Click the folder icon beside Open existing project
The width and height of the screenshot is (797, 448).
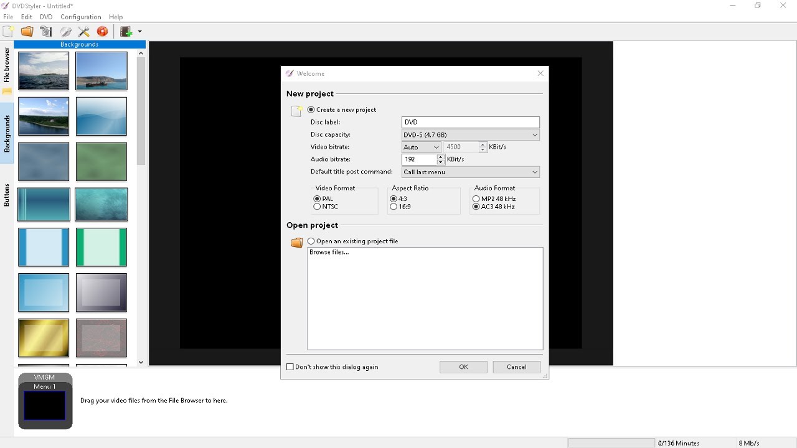[296, 242]
